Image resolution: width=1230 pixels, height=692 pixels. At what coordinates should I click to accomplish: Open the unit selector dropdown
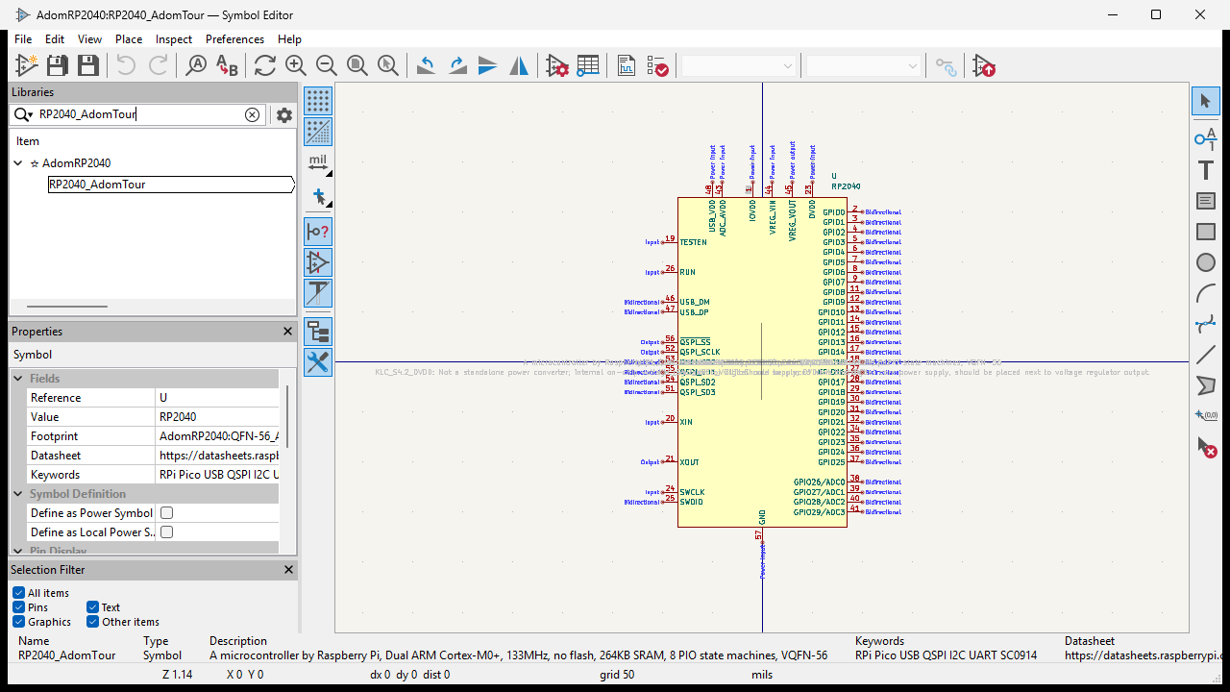(x=739, y=66)
